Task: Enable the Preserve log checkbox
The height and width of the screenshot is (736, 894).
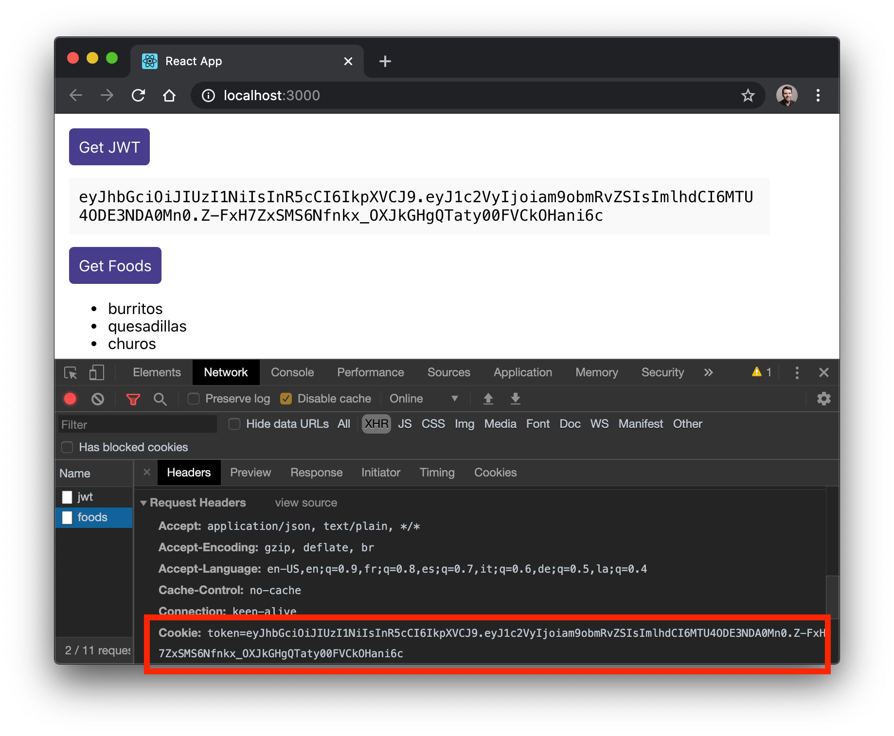Action: (194, 399)
